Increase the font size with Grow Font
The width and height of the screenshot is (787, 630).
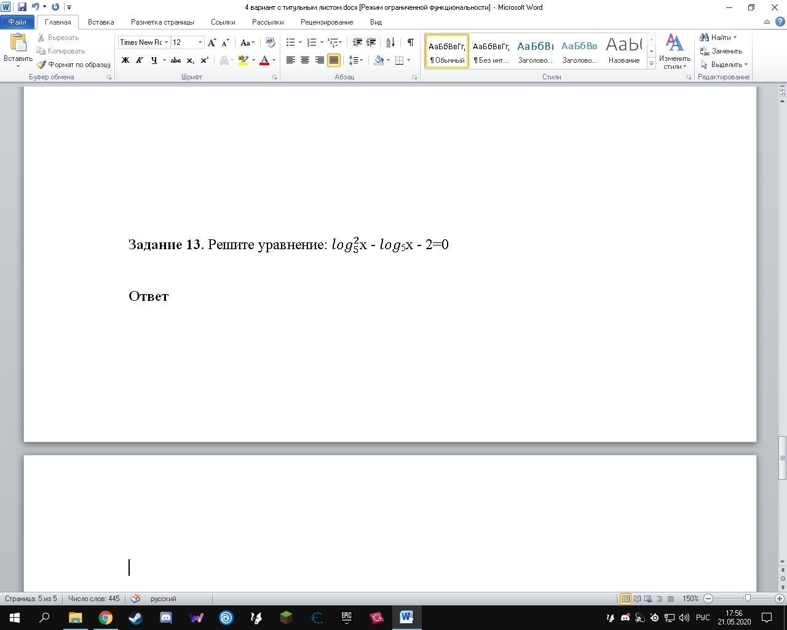tap(212, 42)
